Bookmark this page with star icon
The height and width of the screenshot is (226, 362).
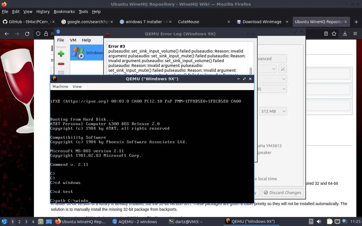point(334,34)
